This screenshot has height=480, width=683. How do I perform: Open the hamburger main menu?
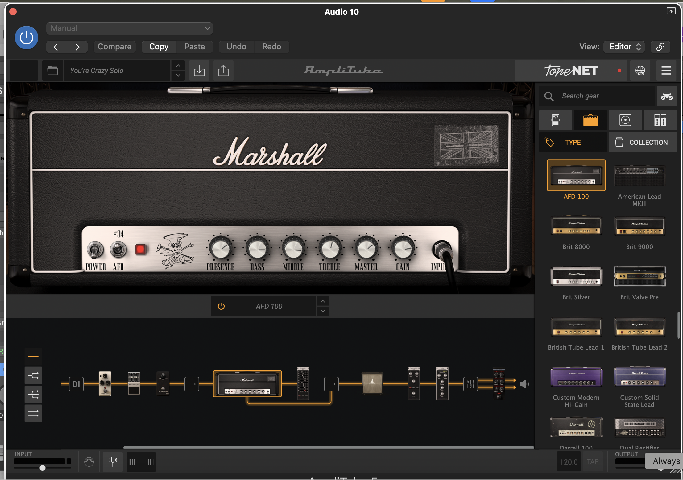click(666, 71)
